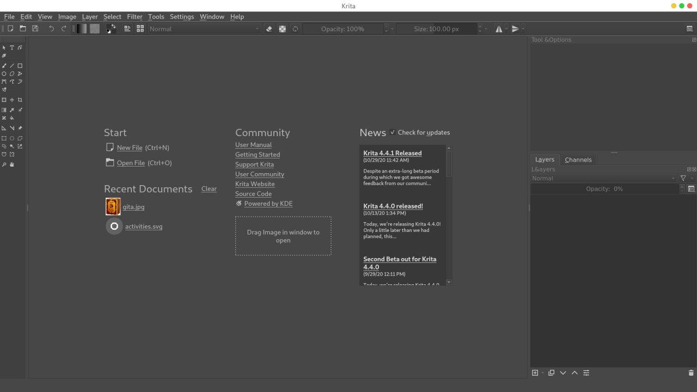Click the move layer down arrow
Image resolution: width=697 pixels, height=392 pixels.
(563, 373)
